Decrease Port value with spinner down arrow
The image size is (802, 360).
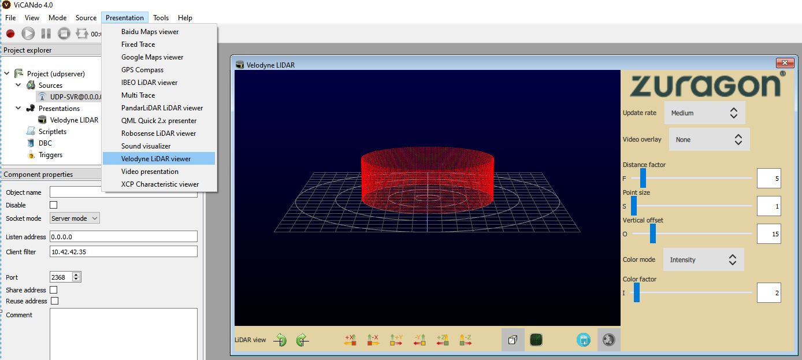[76, 280]
